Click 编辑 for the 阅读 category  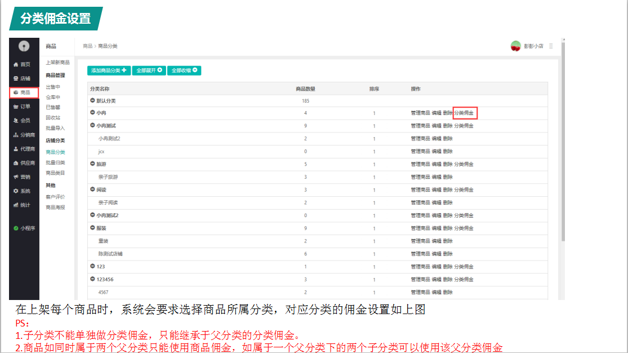click(437, 190)
